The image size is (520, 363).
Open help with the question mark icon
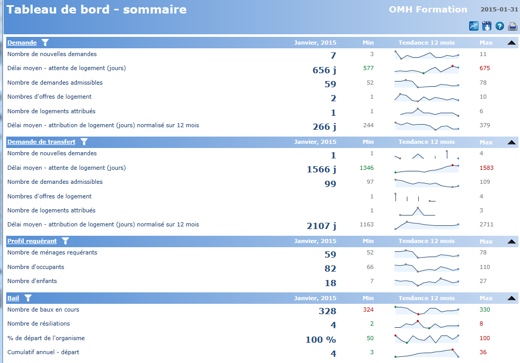[500, 26]
